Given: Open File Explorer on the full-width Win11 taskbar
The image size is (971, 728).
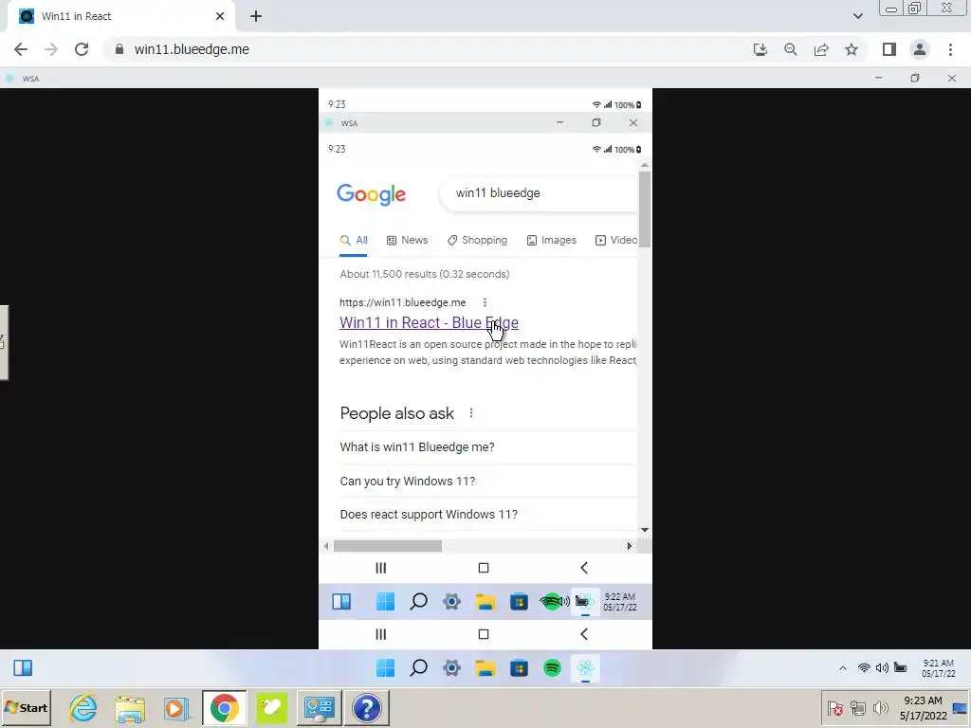Looking at the screenshot, I should coord(485,668).
